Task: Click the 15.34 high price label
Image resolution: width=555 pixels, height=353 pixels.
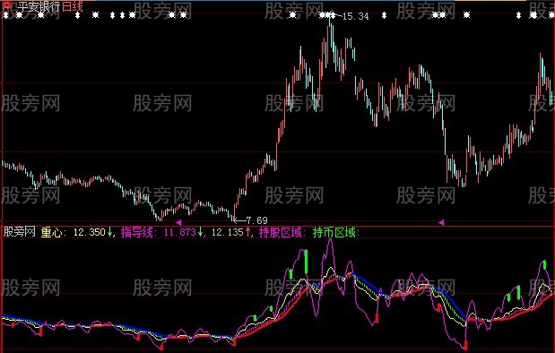Action: tap(355, 16)
